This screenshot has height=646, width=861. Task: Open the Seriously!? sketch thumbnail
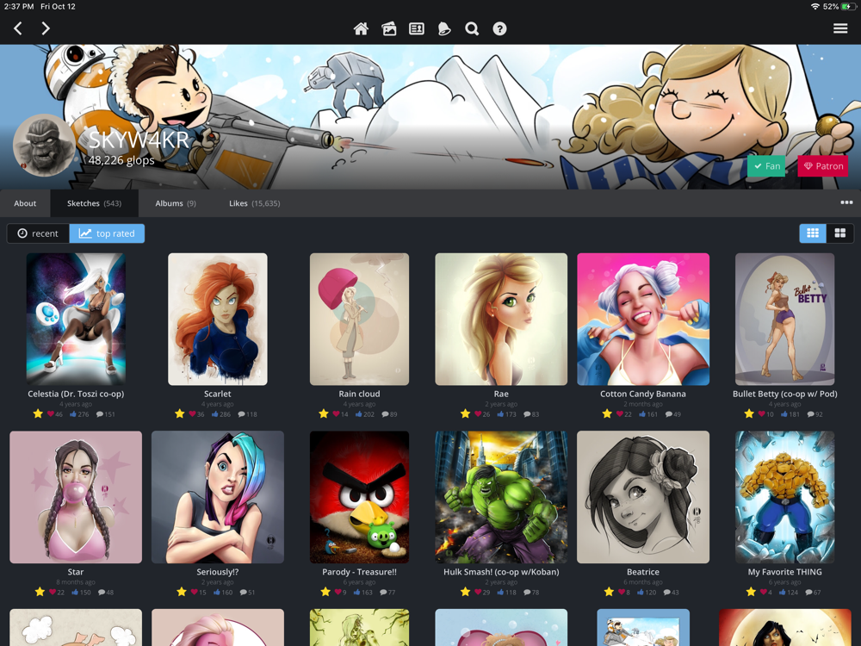click(218, 497)
